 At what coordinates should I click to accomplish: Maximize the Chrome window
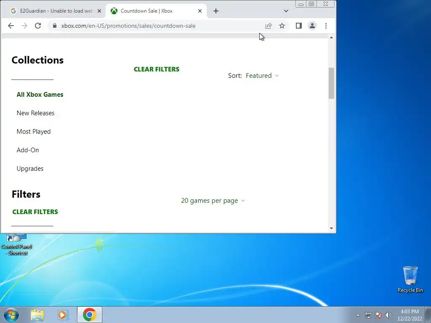coord(311,4)
